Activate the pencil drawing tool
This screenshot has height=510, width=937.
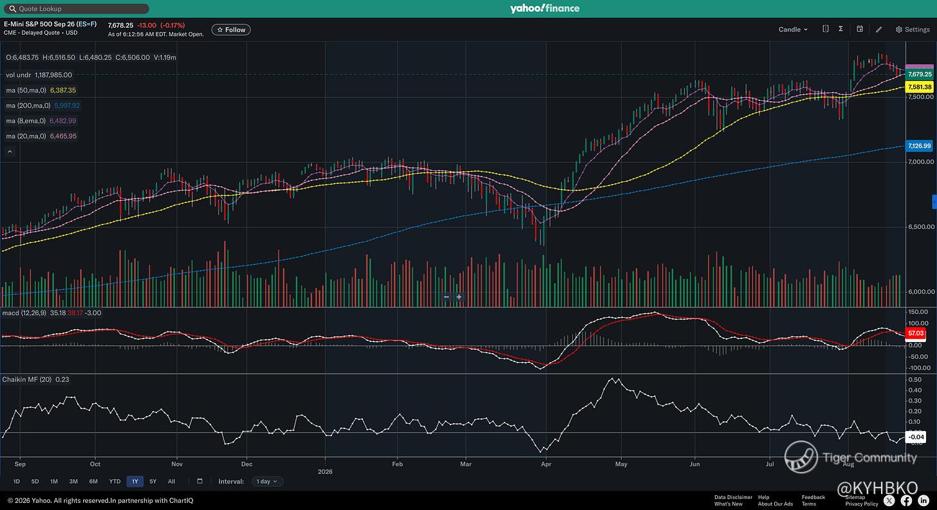coord(879,30)
